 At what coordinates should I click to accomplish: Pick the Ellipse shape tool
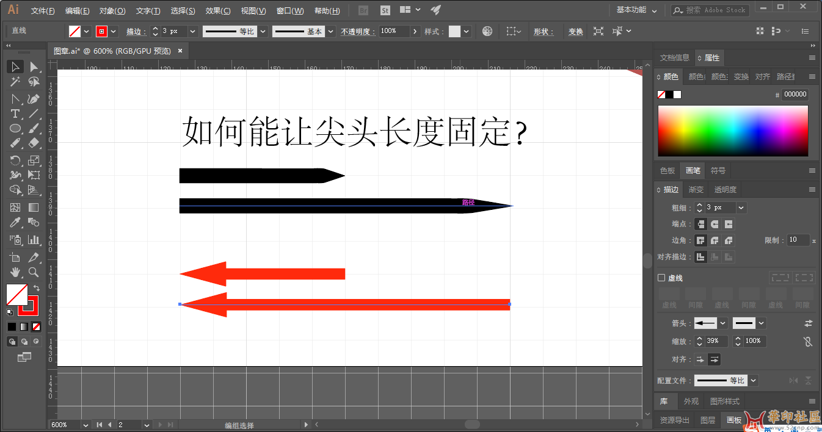coord(16,129)
